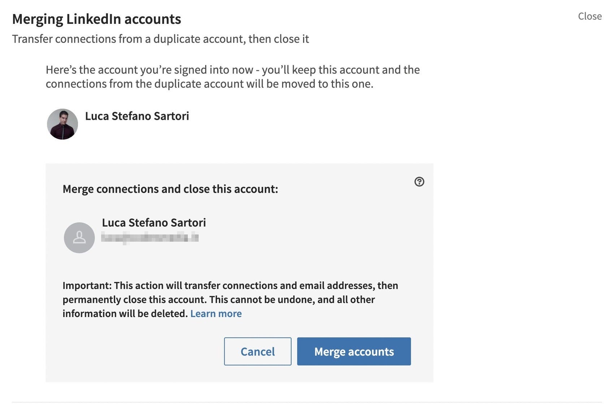Click the paragraph about the account you're signed into

coord(233,76)
